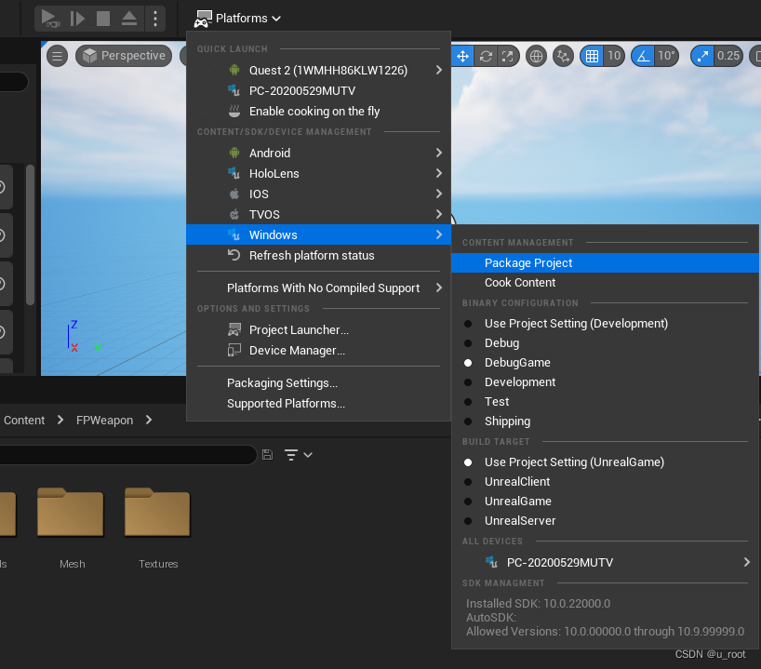The width and height of the screenshot is (761, 669).
Task: Open Supported Platforms settings
Action: pyautogui.click(x=318, y=404)
